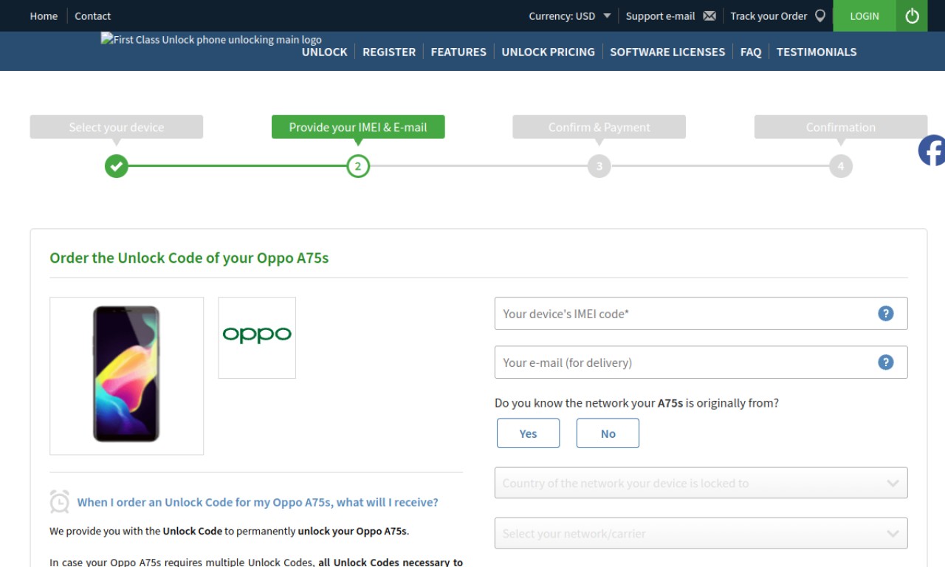Expand the Select your network/carrier dropdown
Image resolution: width=945 pixels, height=567 pixels.
pos(701,533)
